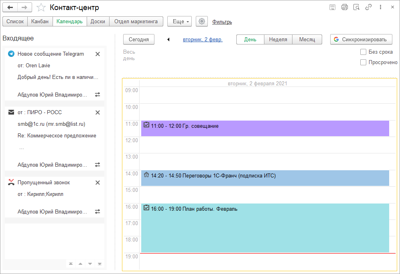Screen dimensions: 400x274
Task: Select the purple Гр. совещание event
Action: pyautogui.click(x=265, y=128)
